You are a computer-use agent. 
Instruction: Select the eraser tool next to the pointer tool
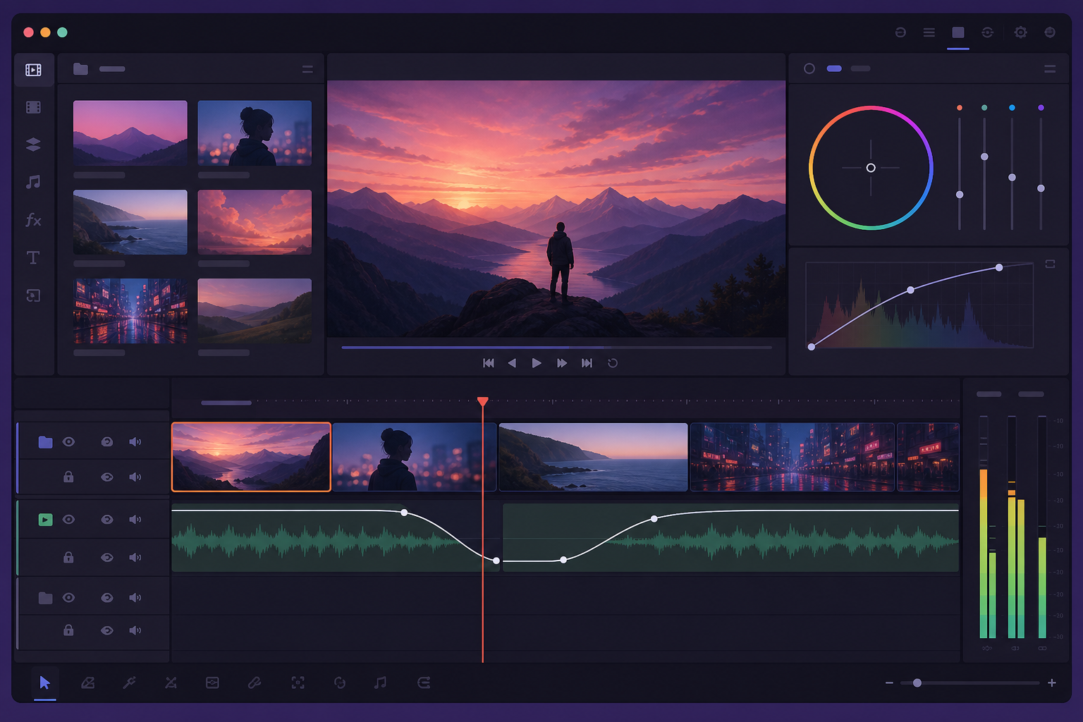(87, 683)
